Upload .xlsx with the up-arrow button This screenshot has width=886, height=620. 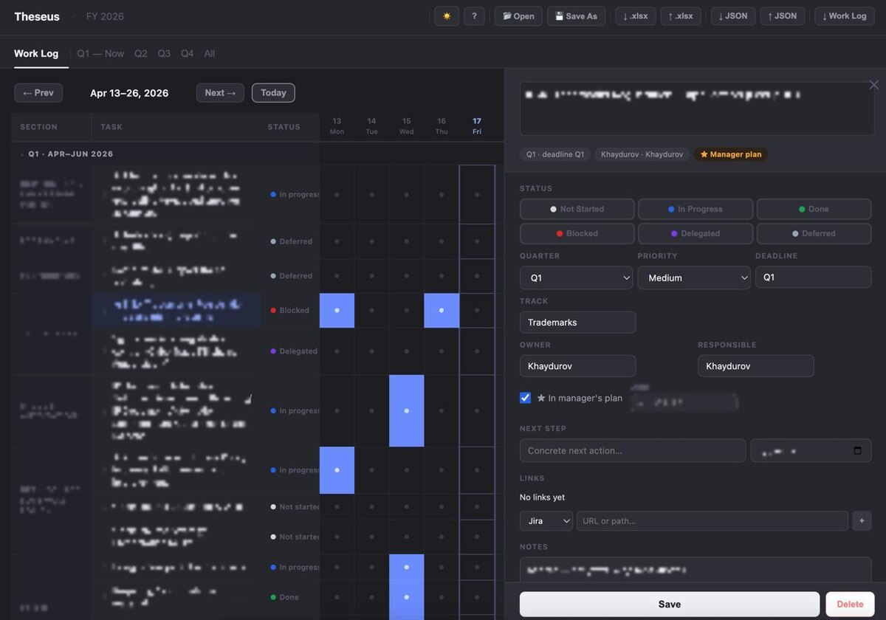coord(681,16)
